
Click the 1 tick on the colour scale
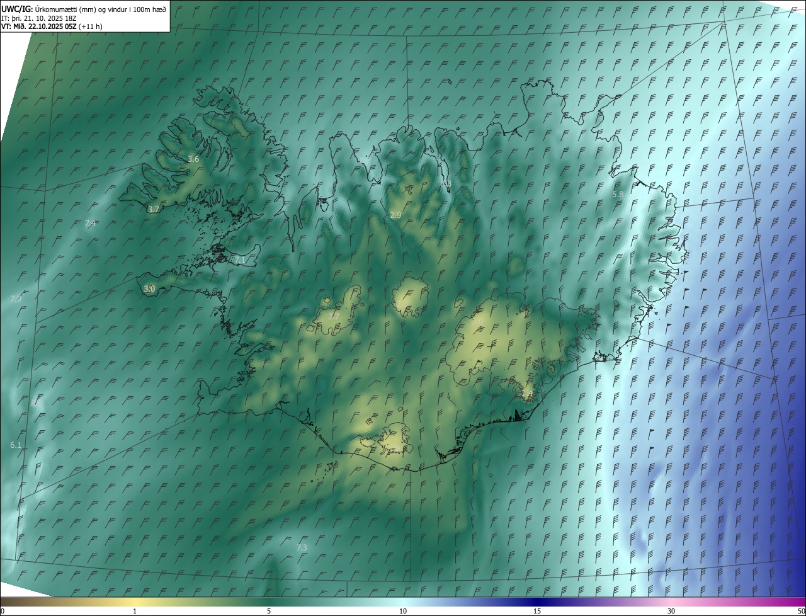135,612
